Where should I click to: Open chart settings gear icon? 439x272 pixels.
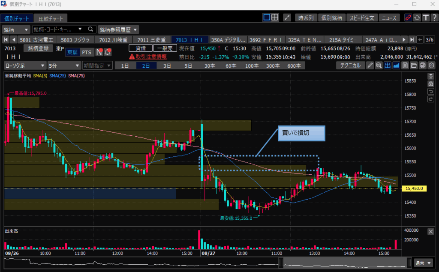click(431, 66)
